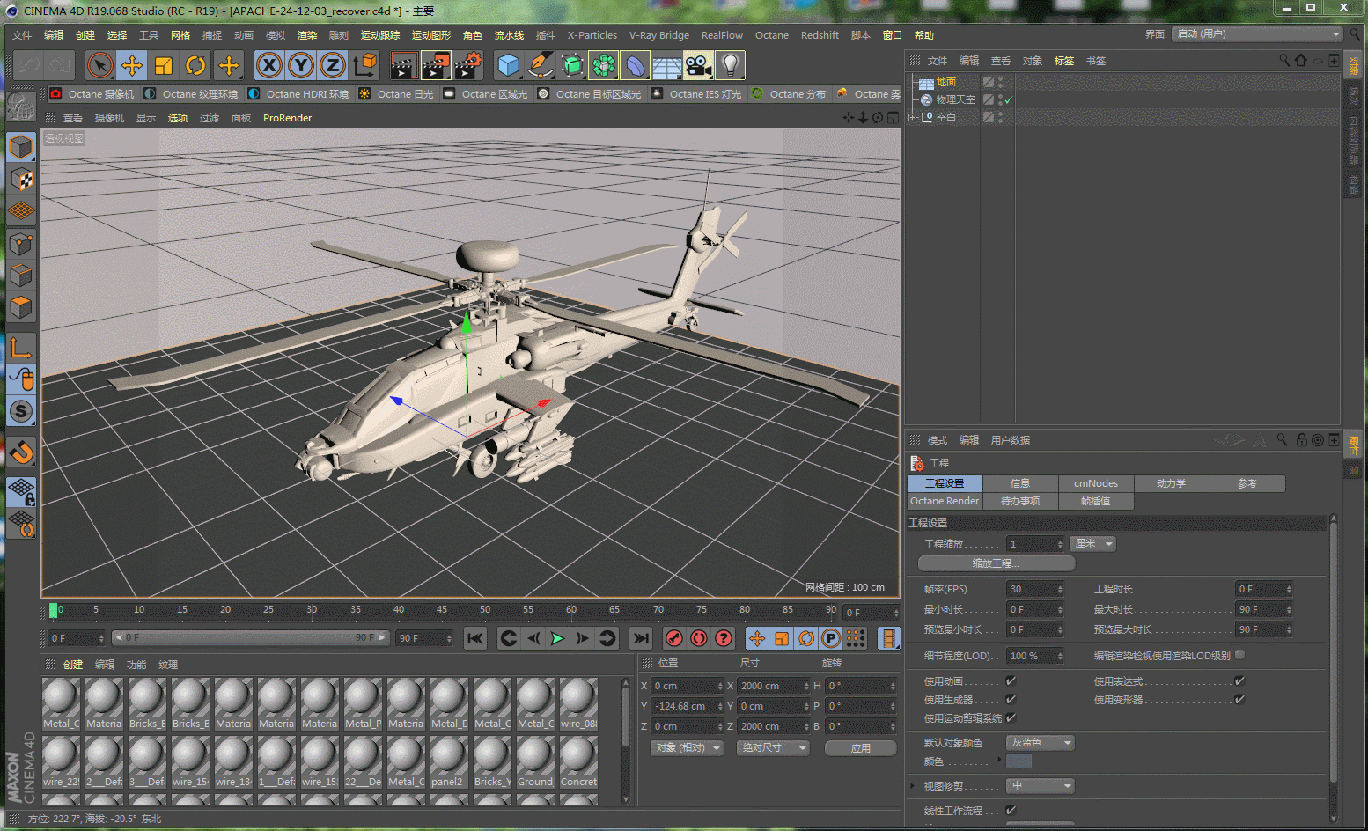The height and width of the screenshot is (831, 1368).
Task: Uncheck the 使用动画 checkbox
Action: [1010, 680]
